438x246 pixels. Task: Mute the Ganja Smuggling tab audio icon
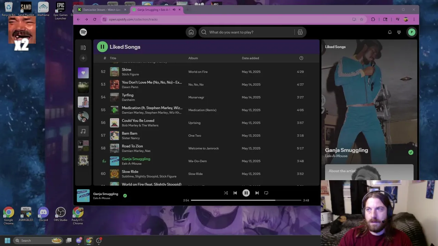tap(174, 10)
